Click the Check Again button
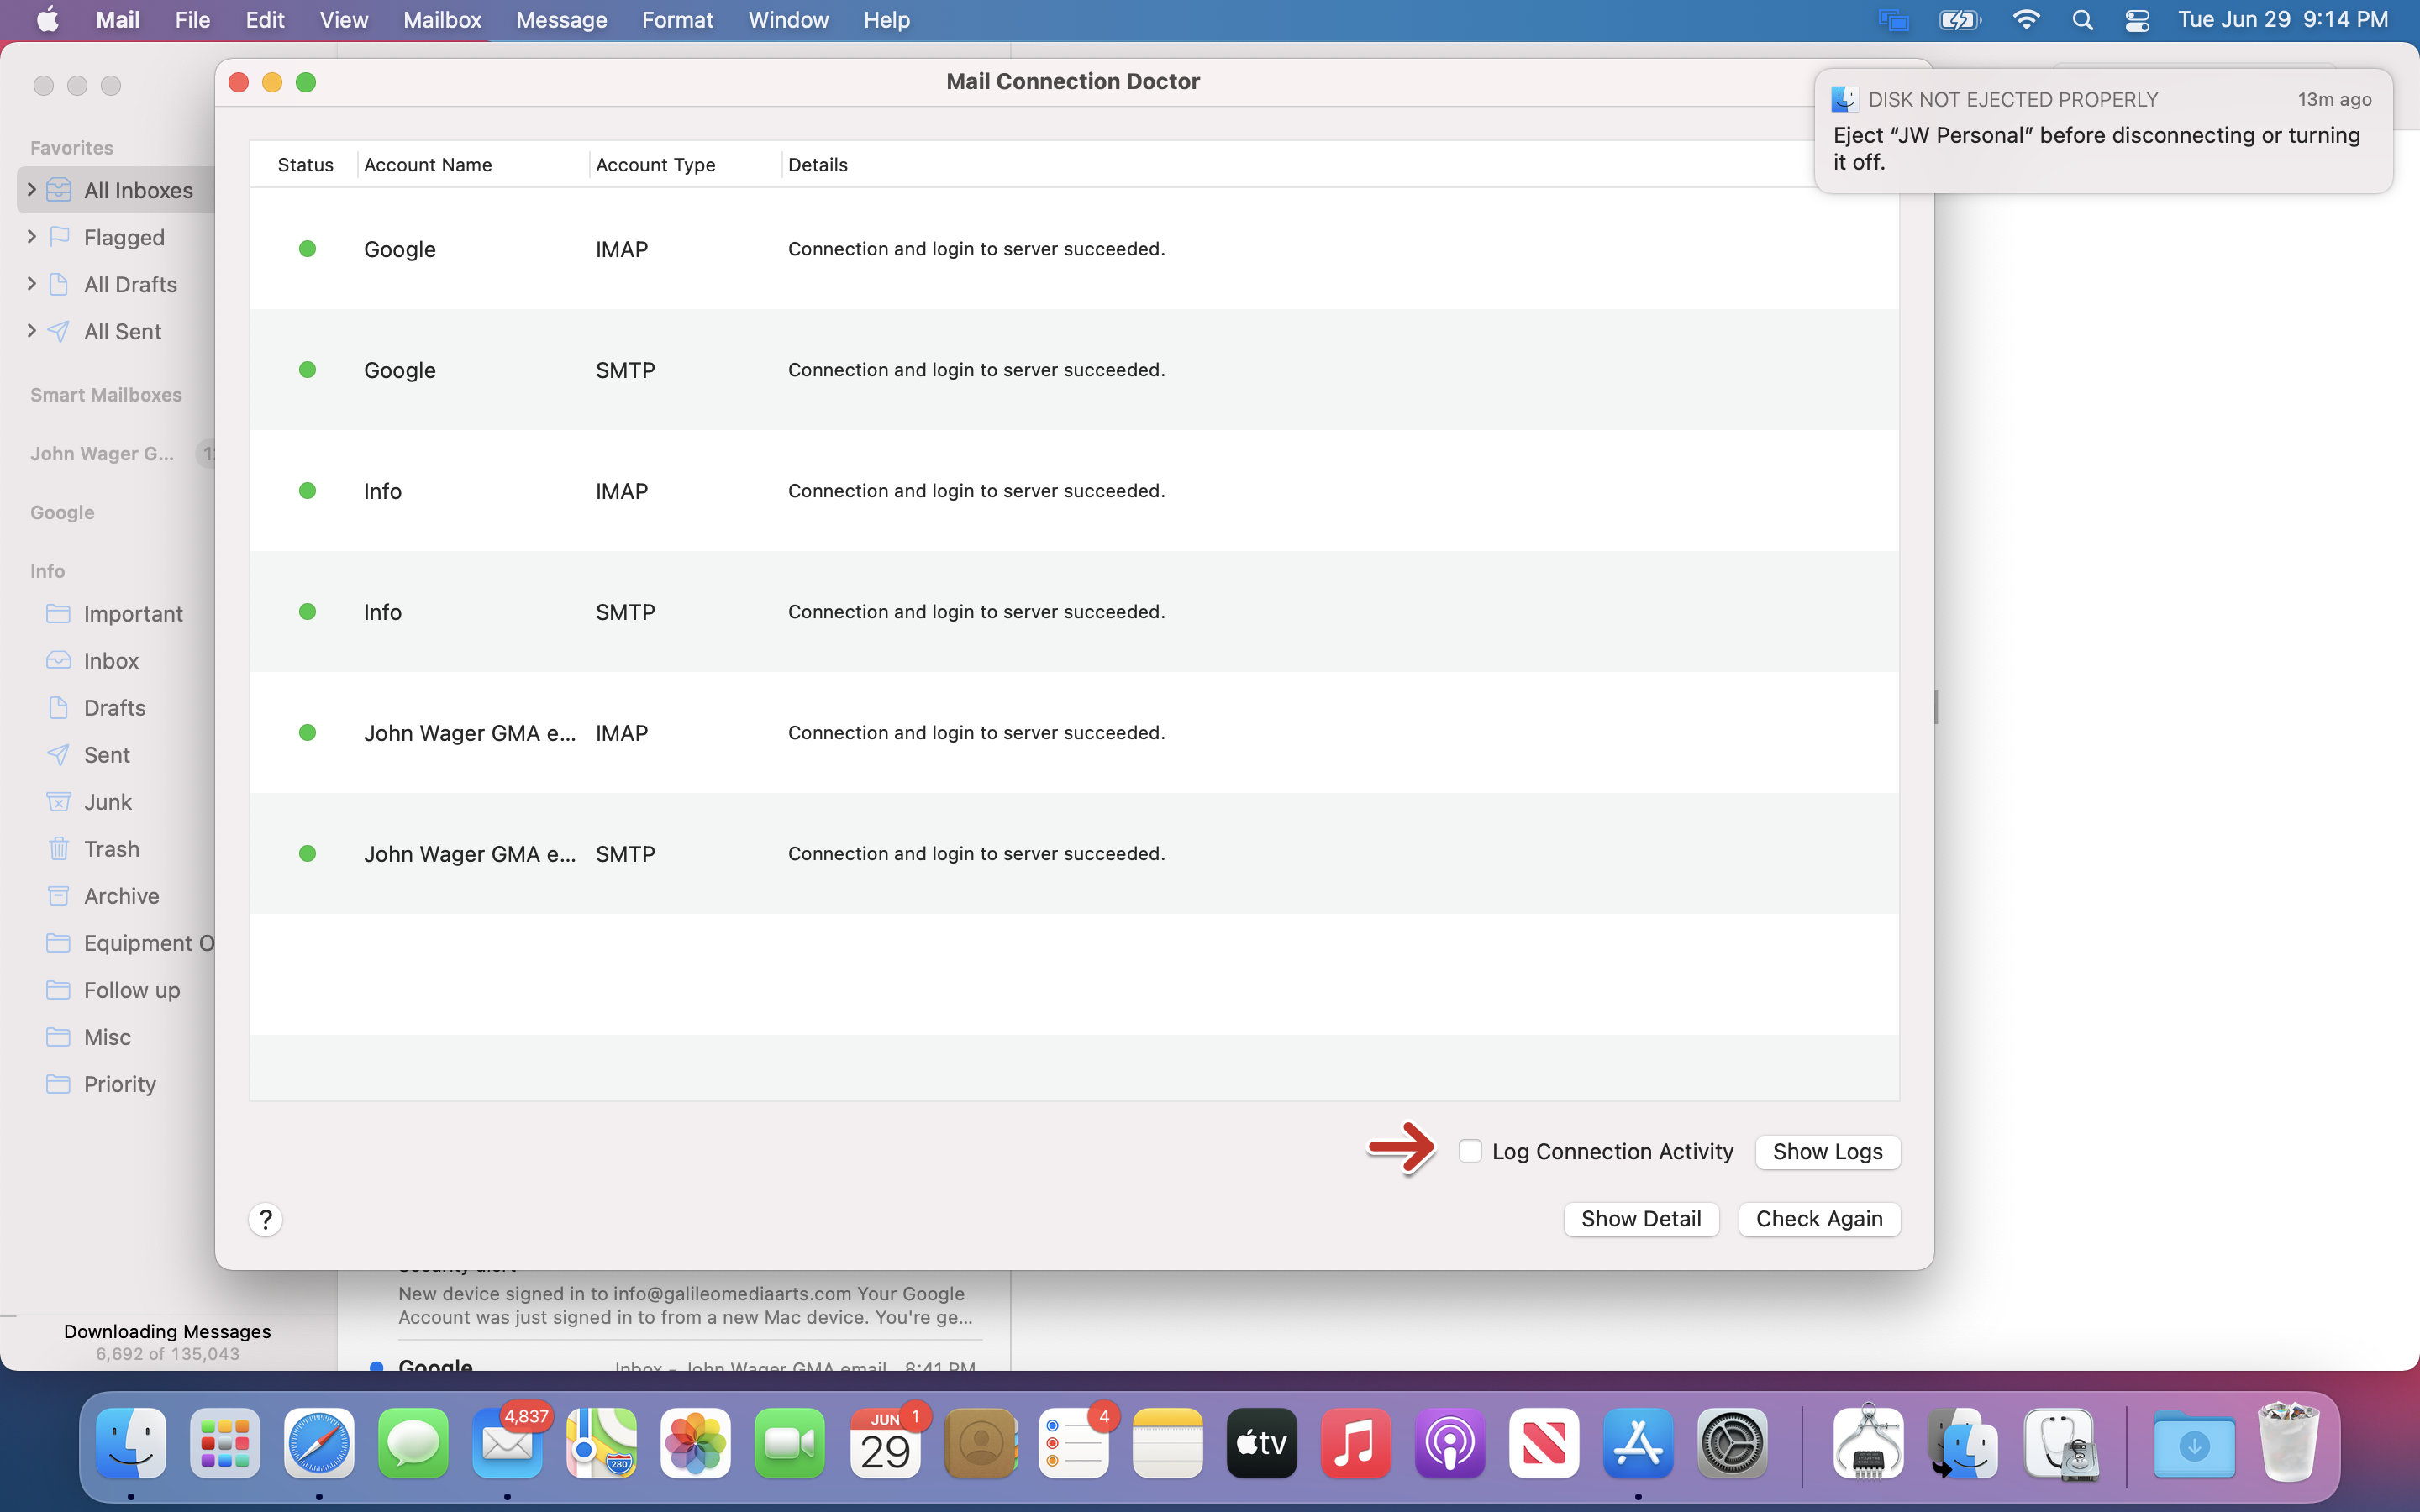The width and height of the screenshot is (2420, 1512). coord(1818,1218)
